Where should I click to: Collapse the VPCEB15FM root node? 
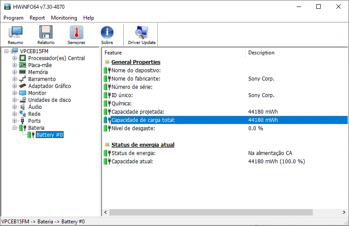[x=6, y=51]
